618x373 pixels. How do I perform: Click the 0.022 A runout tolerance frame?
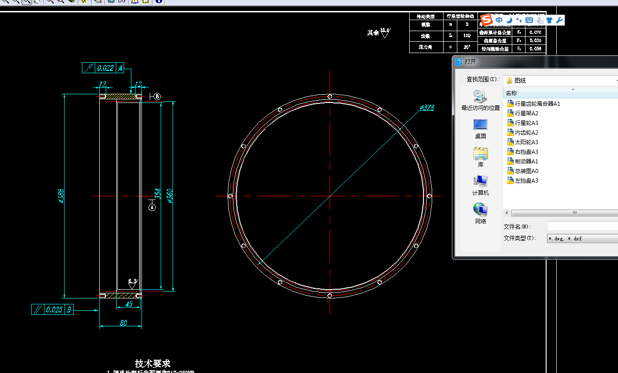[x=103, y=68]
